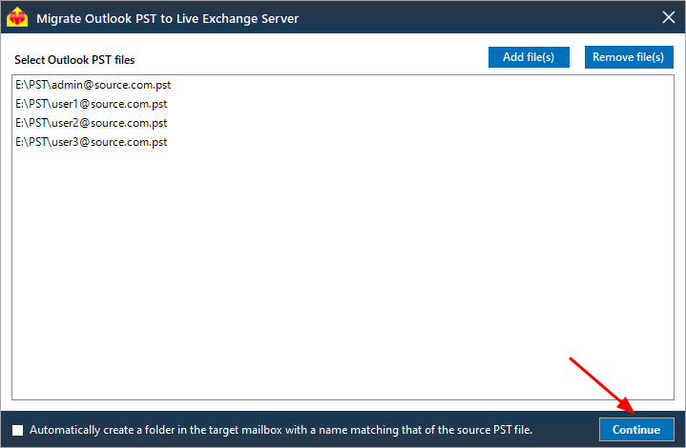Screen dimensions: 686x448
Task: Highlight the user2@source.com.pst file
Action: point(91,123)
